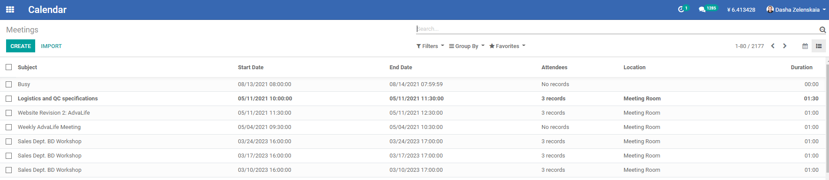829x180 pixels.
Task: Open the activities clock icon
Action: point(681,10)
